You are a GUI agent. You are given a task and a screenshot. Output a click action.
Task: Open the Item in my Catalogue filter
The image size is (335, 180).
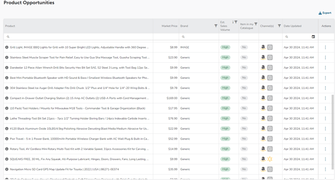(x=256, y=24)
